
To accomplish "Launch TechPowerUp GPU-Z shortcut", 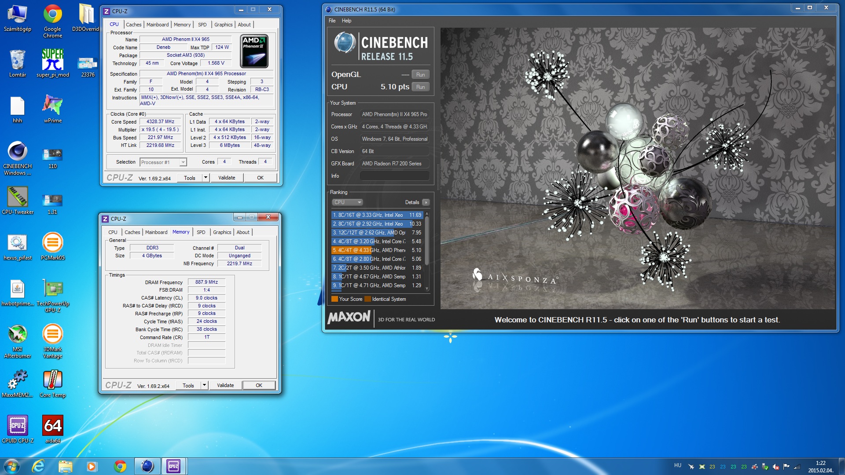I will (x=53, y=296).
